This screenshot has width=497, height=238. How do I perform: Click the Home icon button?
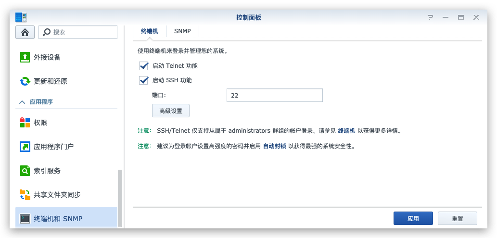[x=25, y=32]
